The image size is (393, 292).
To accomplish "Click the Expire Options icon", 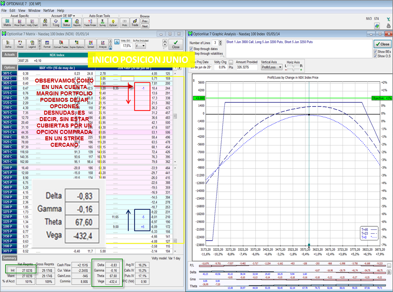I will (77, 44).
